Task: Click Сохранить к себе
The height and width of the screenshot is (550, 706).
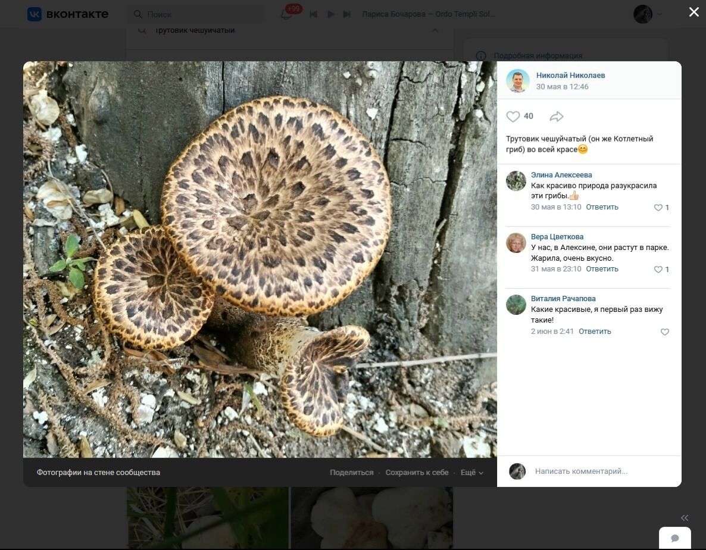Action: point(417,473)
